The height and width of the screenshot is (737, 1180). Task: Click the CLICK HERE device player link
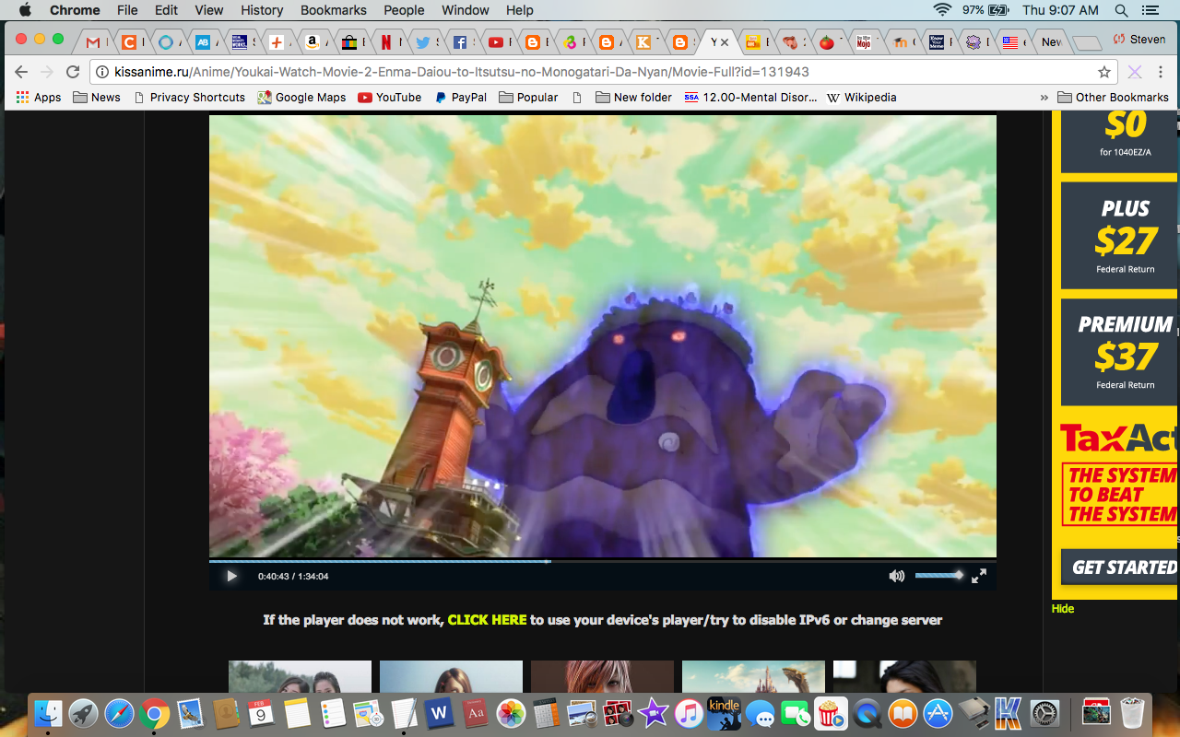point(487,620)
